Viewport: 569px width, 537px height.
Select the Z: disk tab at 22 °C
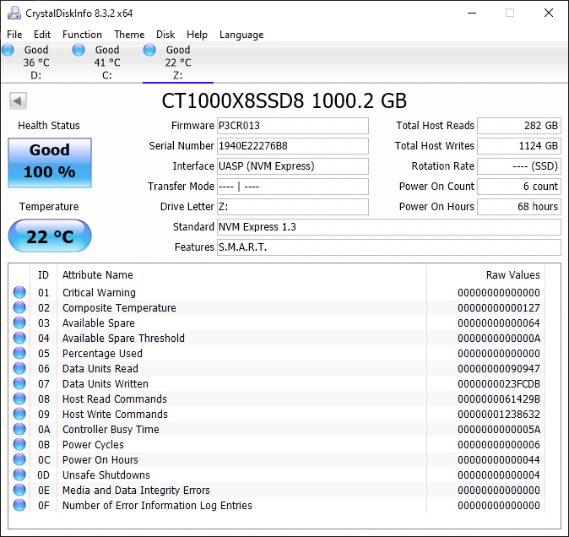pos(177,62)
